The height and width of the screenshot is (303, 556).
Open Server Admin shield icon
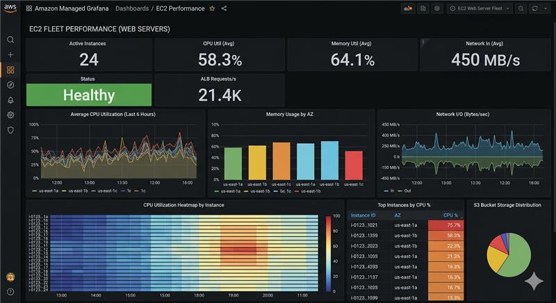(x=10, y=130)
